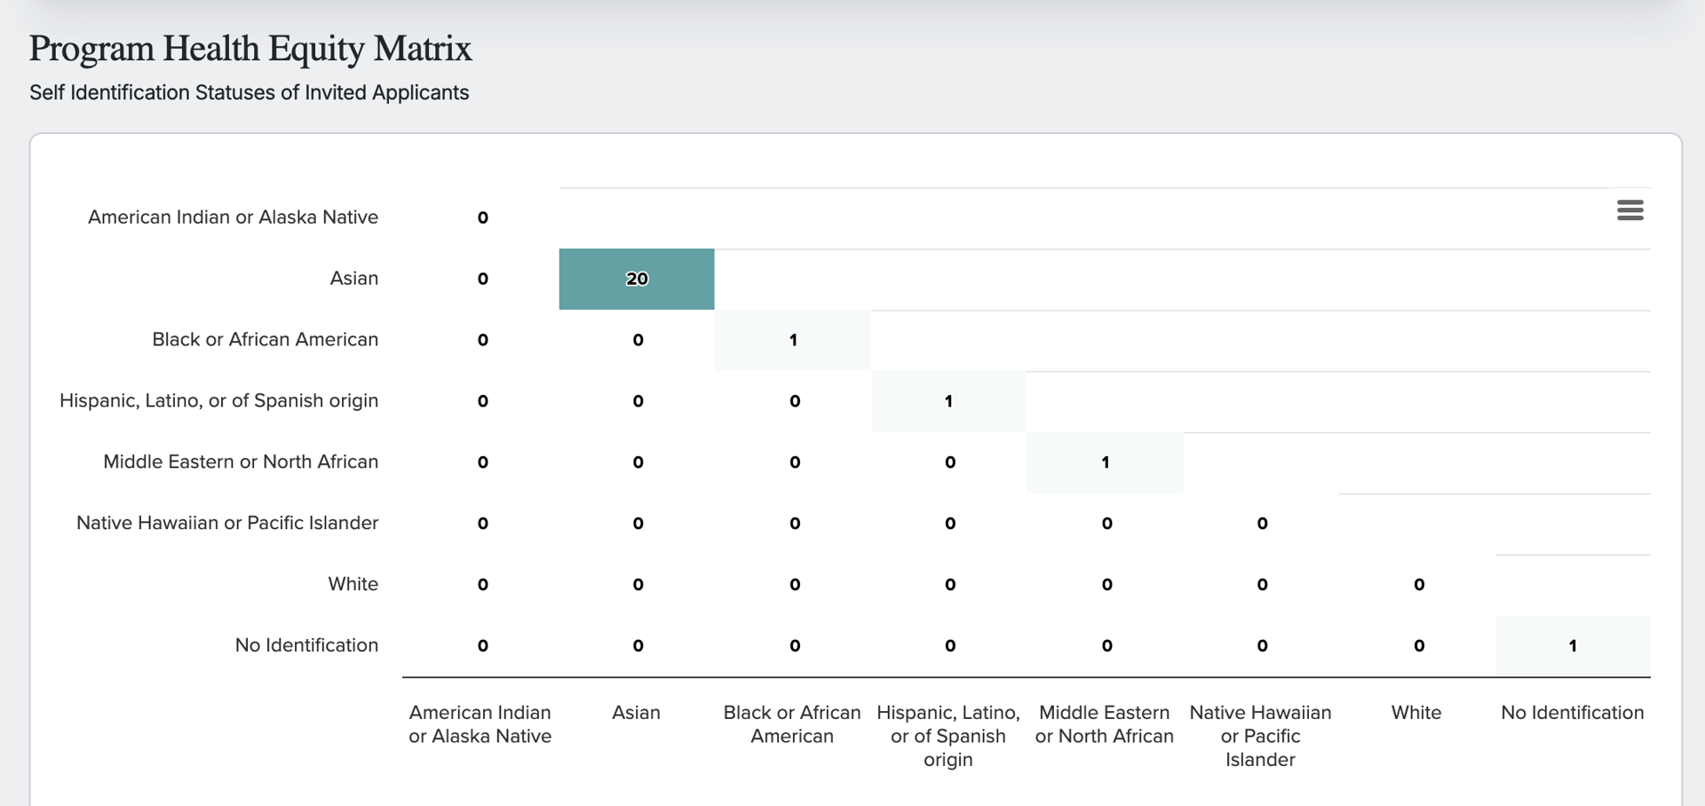Viewport: 1705px width, 806px height.
Task: Select the No Identification column axis label
Action: click(x=1572, y=713)
